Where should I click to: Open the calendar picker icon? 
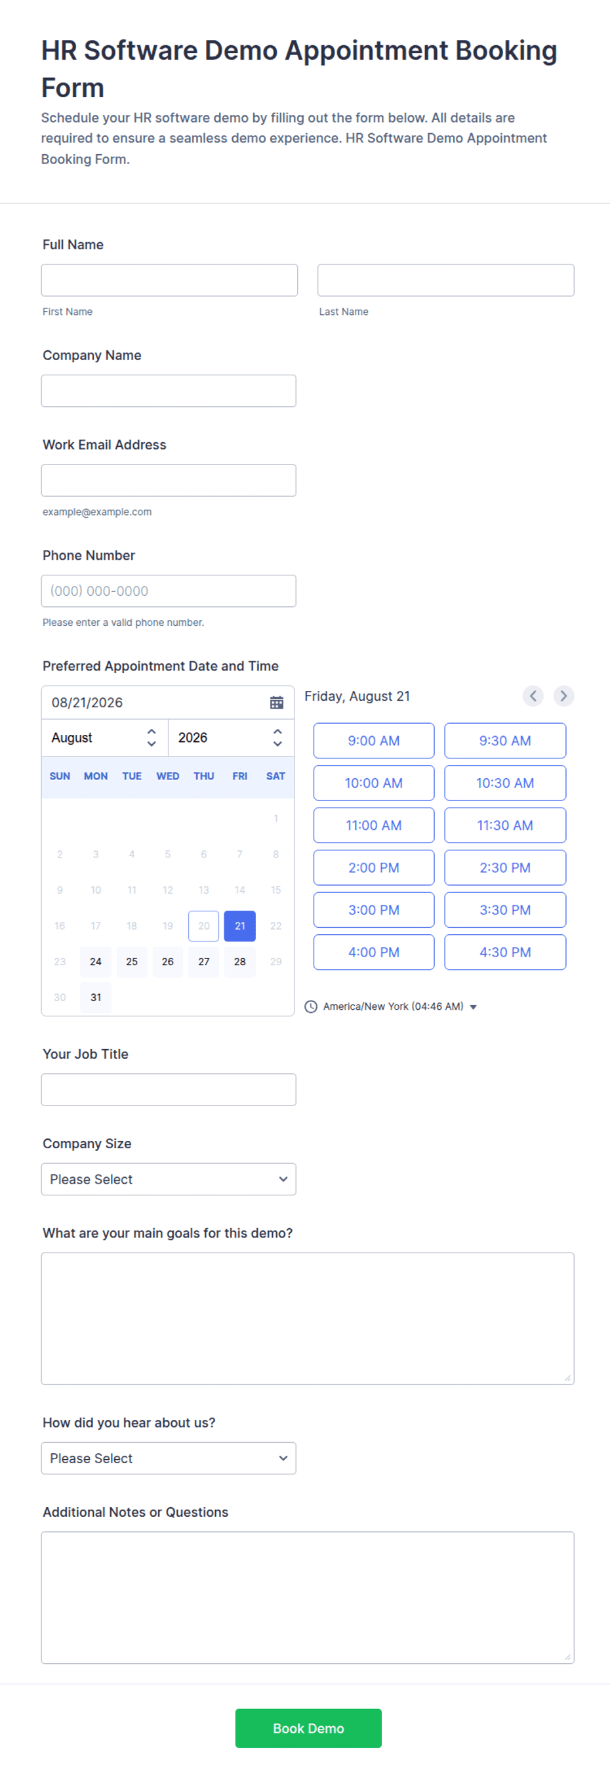(276, 702)
